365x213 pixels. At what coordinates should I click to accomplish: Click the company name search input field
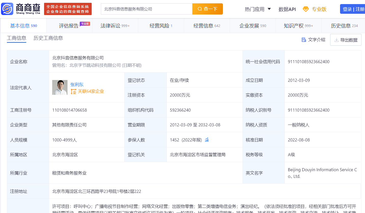pyautogui.click(x=146, y=9)
